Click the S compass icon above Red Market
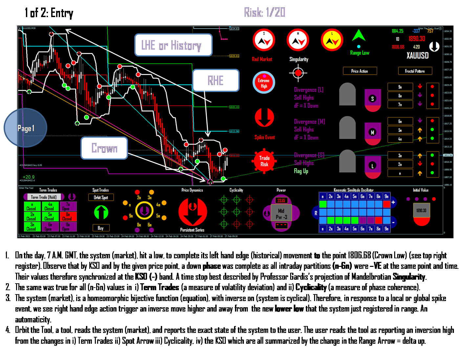 [264, 40]
